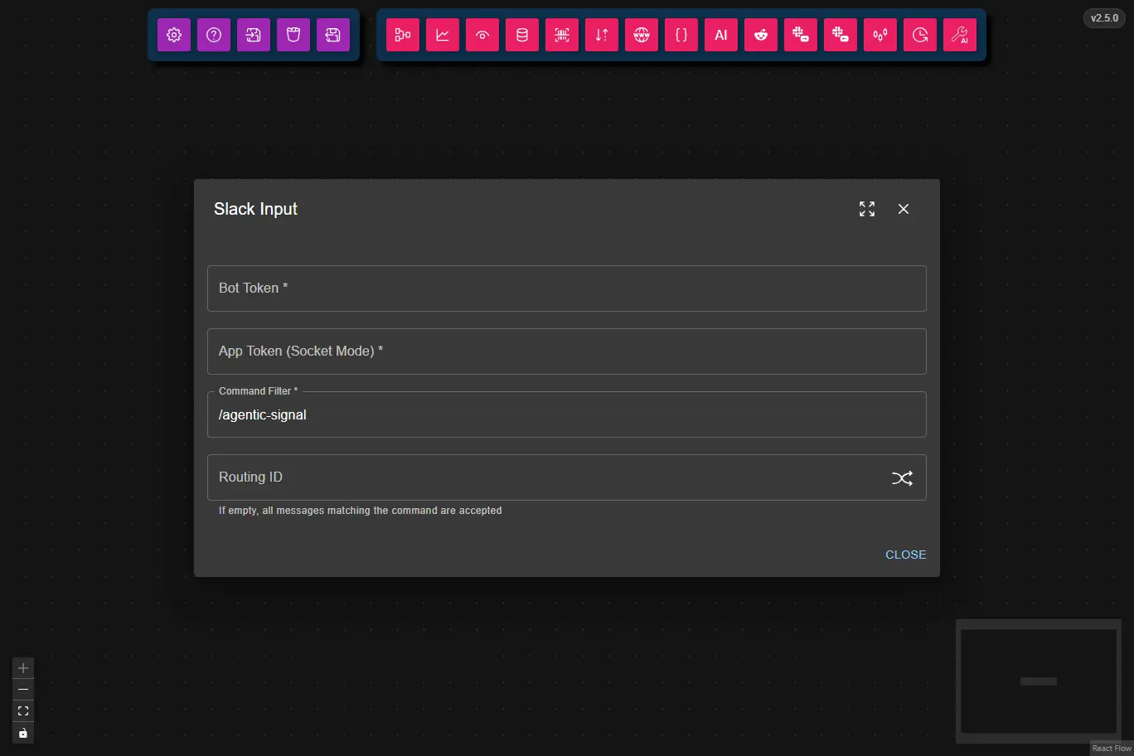Select the wrench AI tool icon
This screenshot has height=756, width=1134.
960,35
